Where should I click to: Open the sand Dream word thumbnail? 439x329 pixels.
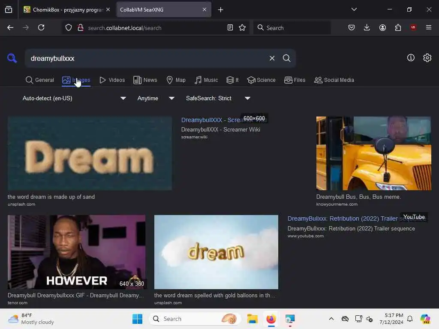click(90, 153)
